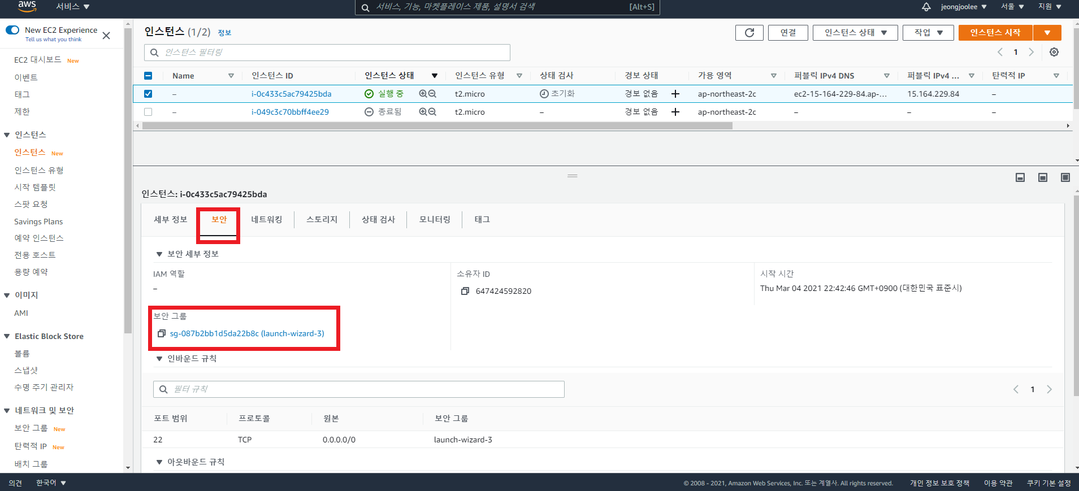Collapse the 보안 세부 정보 section
This screenshot has width=1079, height=491.
159,254
